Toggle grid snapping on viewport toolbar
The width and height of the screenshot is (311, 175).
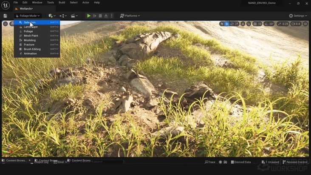click(x=255, y=24)
